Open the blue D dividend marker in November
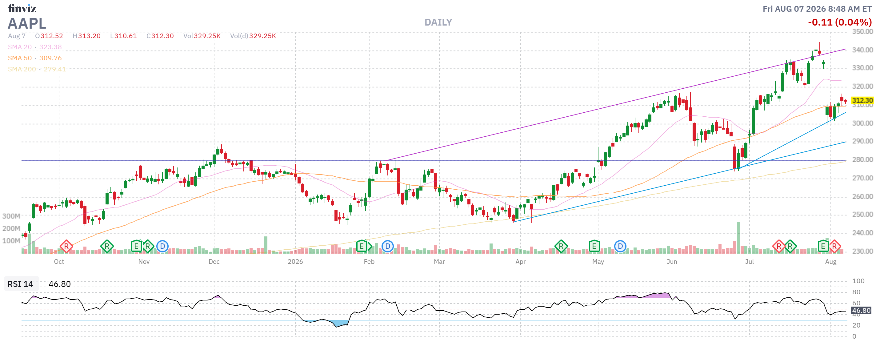 click(x=162, y=246)
